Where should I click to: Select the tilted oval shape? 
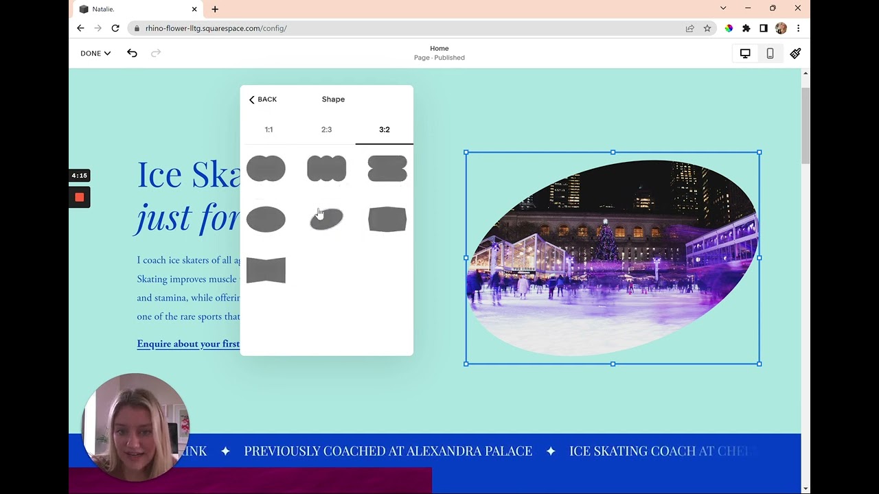(x=326, y=220)
